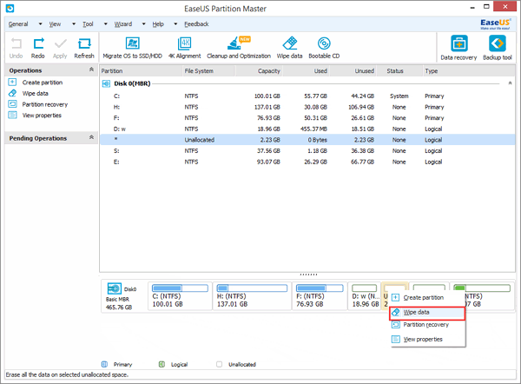Viewport: 521px width, 384px height.
Task: Open the Data recovery tool
Action: [458, 48]
